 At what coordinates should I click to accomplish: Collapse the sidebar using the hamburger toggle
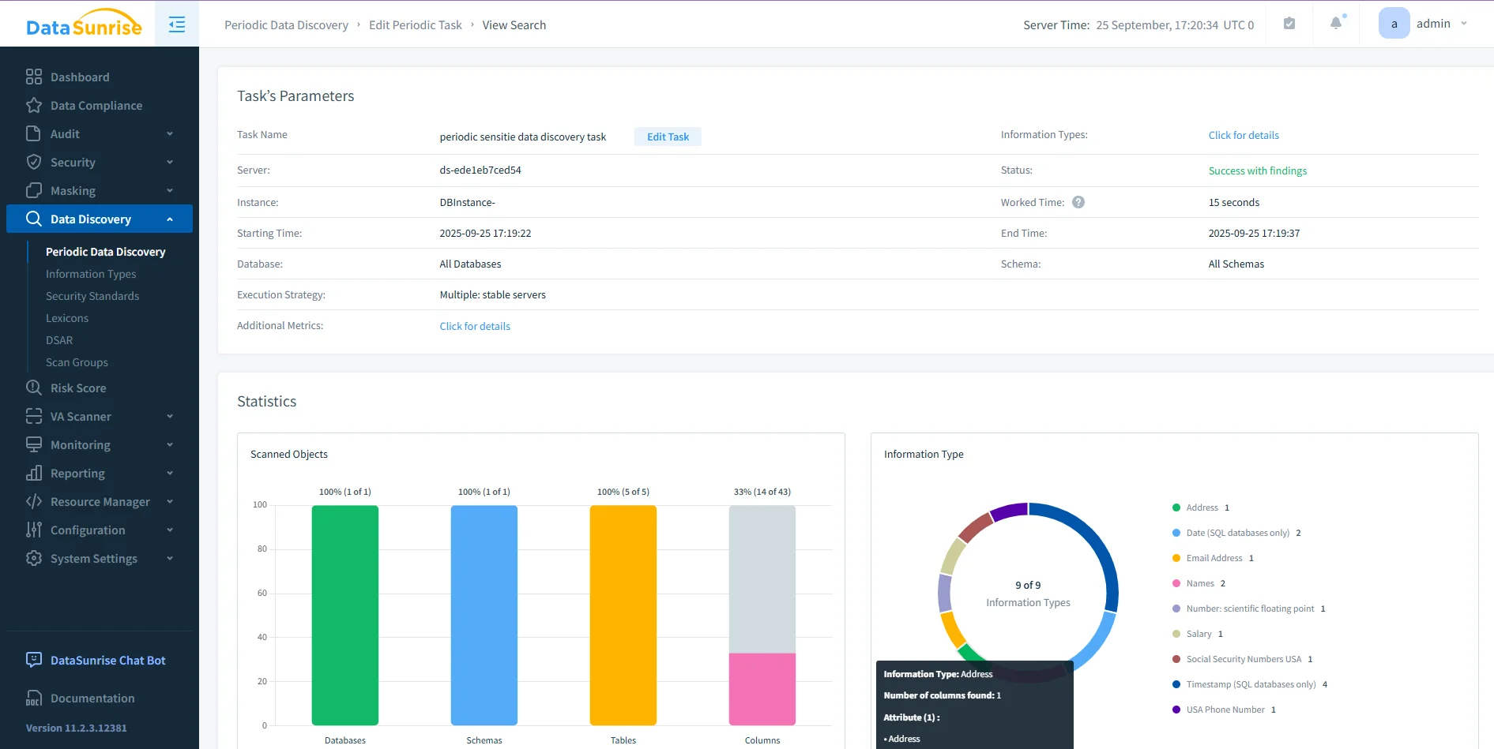(175, 24)
